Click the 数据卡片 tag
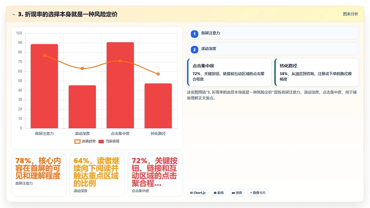 tap(258, 193)
